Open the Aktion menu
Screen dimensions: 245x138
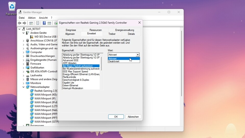(32, 18)
